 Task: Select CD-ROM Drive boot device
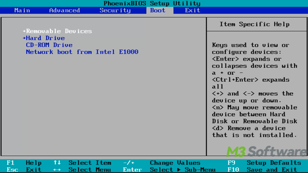49,45
